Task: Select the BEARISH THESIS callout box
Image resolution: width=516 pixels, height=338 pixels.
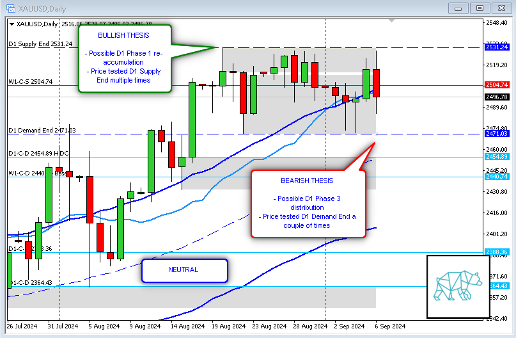Action: point(308,204)
